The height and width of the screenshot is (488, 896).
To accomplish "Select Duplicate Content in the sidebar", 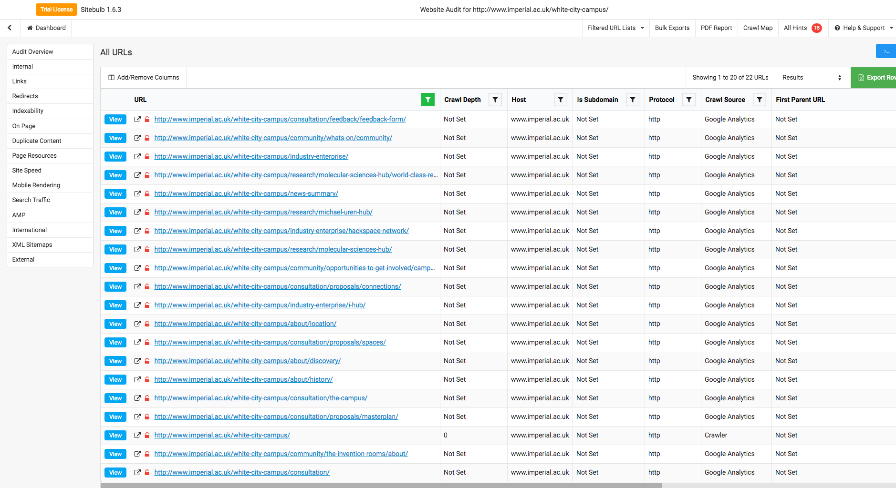I will pyautogui.click(x=37, y=141).
